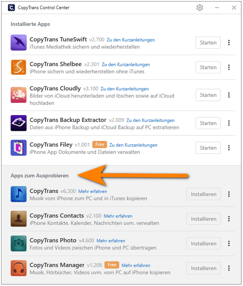
Task: Follow Mehr erfahren link for CopyTrans v6.300
Action: click(93, 191)
